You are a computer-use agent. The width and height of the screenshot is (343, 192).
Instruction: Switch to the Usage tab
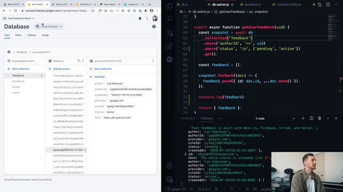click(45, 35)
